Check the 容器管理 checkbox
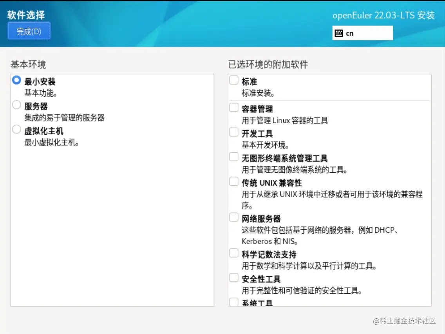Screen dimensions: 445x334 234,108
